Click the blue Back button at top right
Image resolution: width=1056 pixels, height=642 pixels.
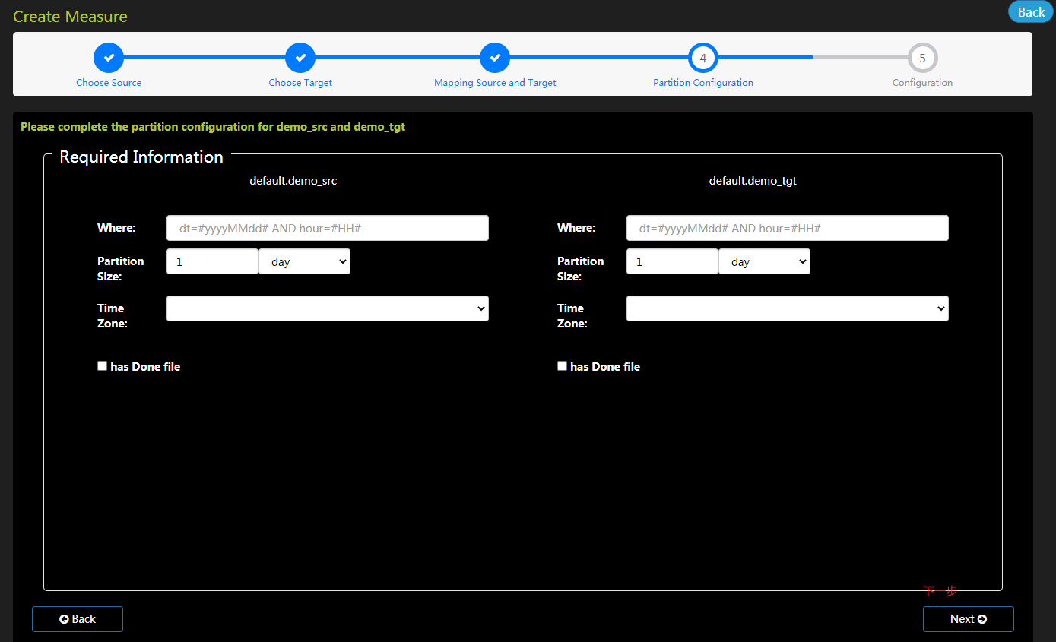click(1031, 11)
